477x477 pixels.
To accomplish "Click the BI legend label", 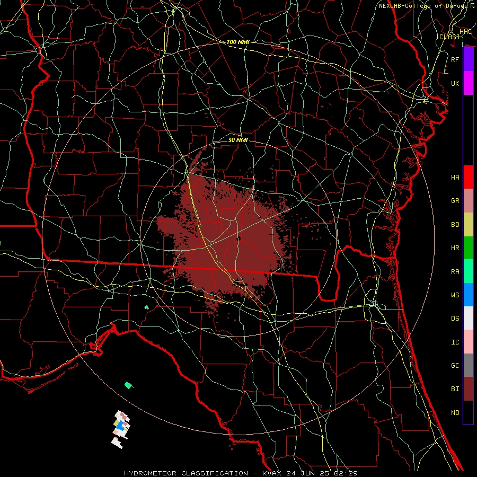I will [455, 389].
